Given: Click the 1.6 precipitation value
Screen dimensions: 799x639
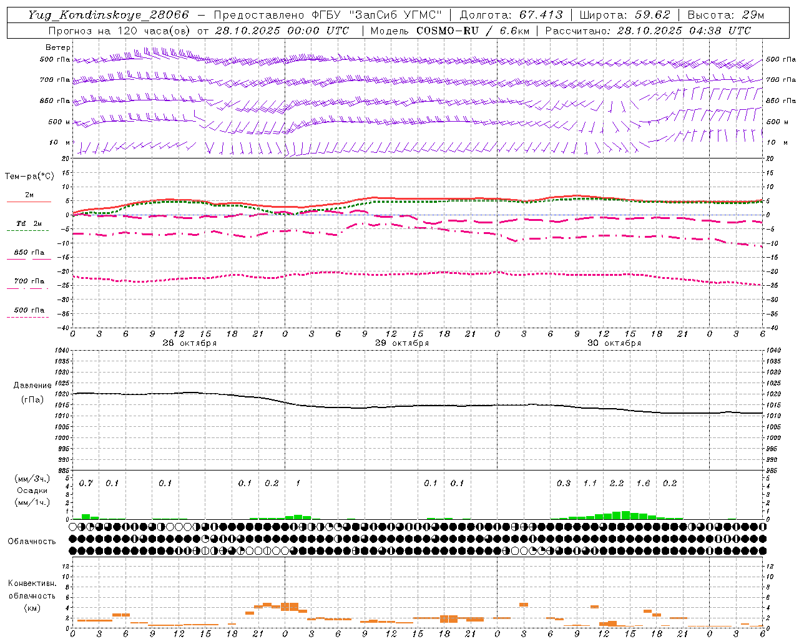Looking at the screenshot, I should click(x=643, y=484).
